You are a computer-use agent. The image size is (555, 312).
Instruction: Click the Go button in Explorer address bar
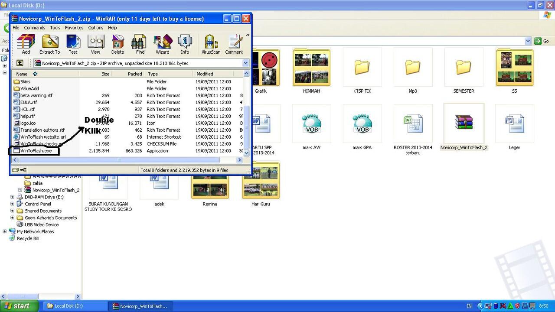(x=542, y=41)
